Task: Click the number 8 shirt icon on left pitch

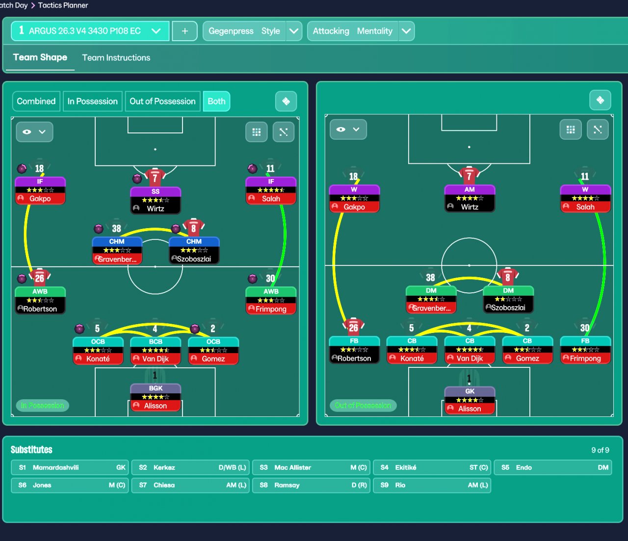Action: [193, 228]
